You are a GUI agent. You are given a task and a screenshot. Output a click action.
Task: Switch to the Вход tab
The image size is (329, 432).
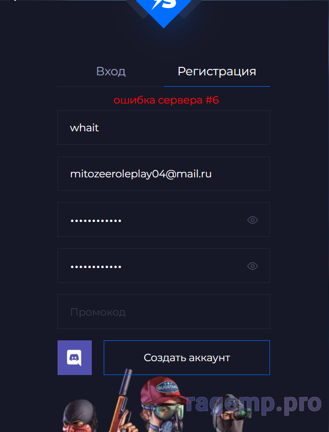[x=111, y=71]
